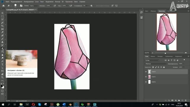Image resolution: width=190 pixels, height=107 pixels.
Task: Click the Слой 1 layer thumbnail
Action: (149, 77)
